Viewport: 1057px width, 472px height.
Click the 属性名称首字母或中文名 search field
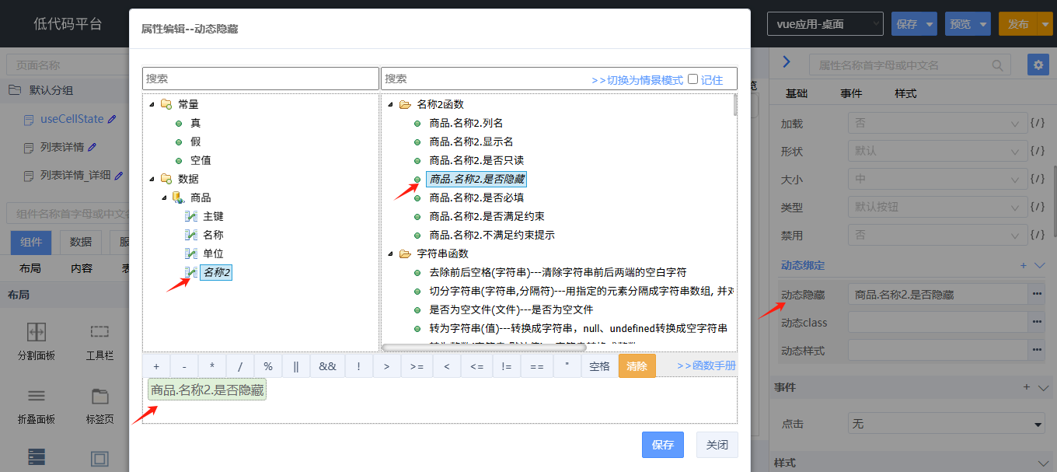(x=910, y=65)
